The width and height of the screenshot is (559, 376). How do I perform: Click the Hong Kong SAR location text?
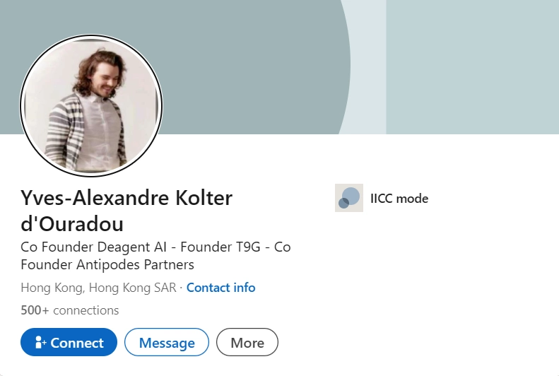[99, 288]
